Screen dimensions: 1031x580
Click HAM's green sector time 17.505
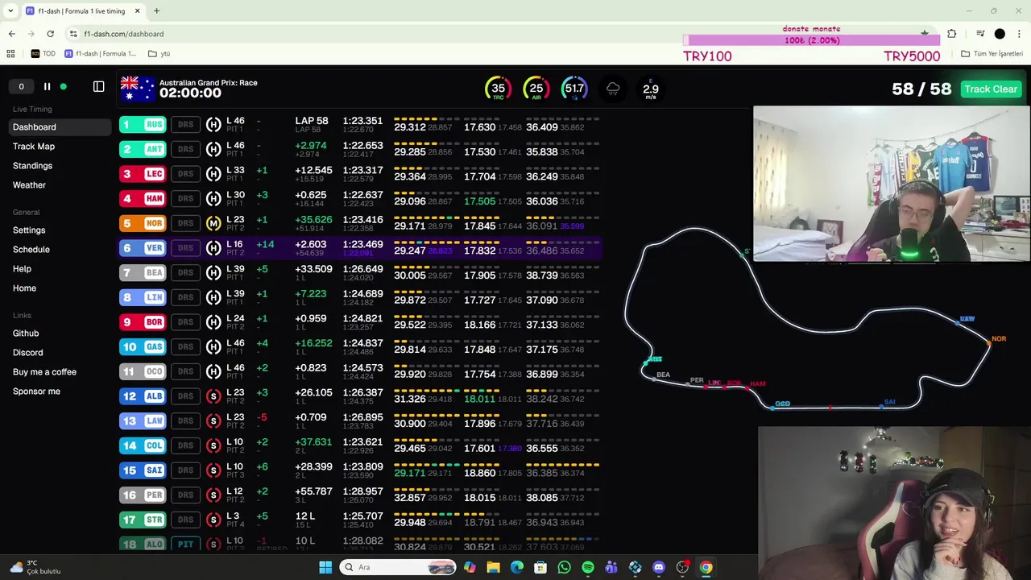[479, 201]
